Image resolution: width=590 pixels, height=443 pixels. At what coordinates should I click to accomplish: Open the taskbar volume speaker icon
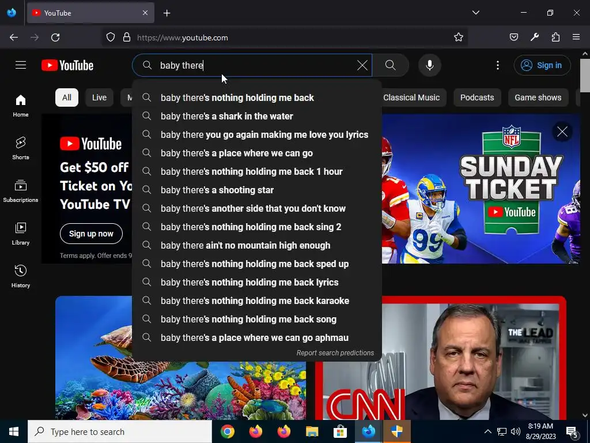point(516,431)
